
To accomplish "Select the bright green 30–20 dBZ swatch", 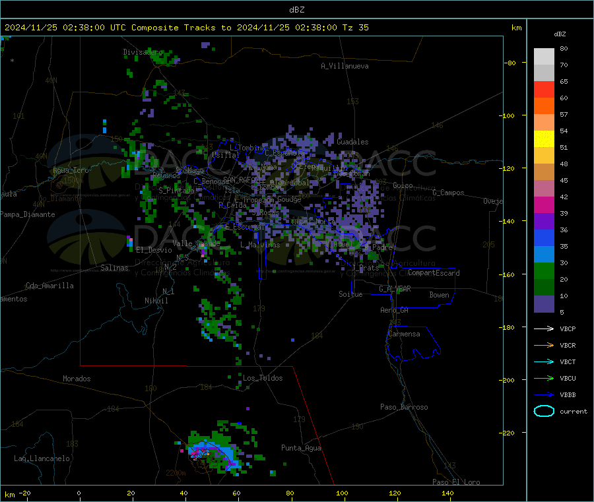I will pyautogui.click(x=544, y=271).
